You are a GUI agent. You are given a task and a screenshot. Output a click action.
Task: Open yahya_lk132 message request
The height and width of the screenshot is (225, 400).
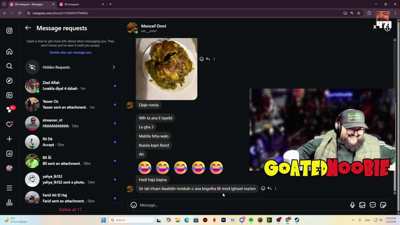coord(70,179)
